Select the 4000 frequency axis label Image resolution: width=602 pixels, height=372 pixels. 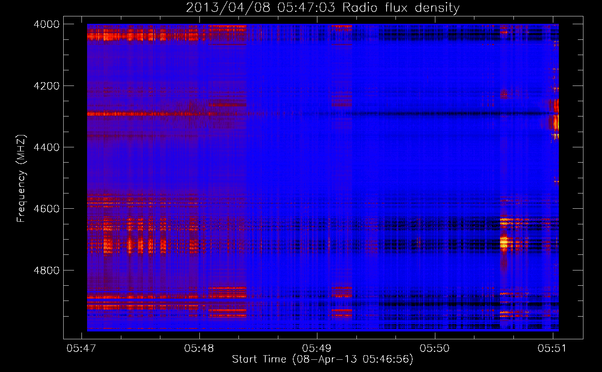click(x=47, y=24)
